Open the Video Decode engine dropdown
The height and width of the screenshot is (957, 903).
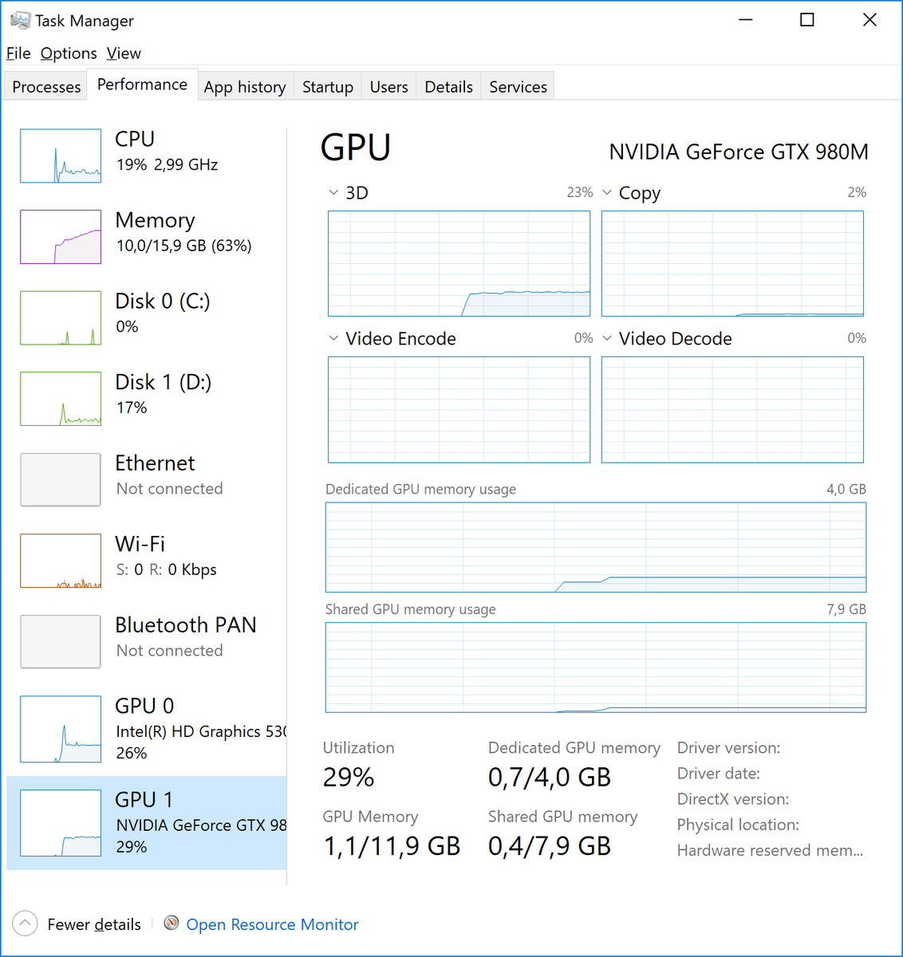[607, 338]
